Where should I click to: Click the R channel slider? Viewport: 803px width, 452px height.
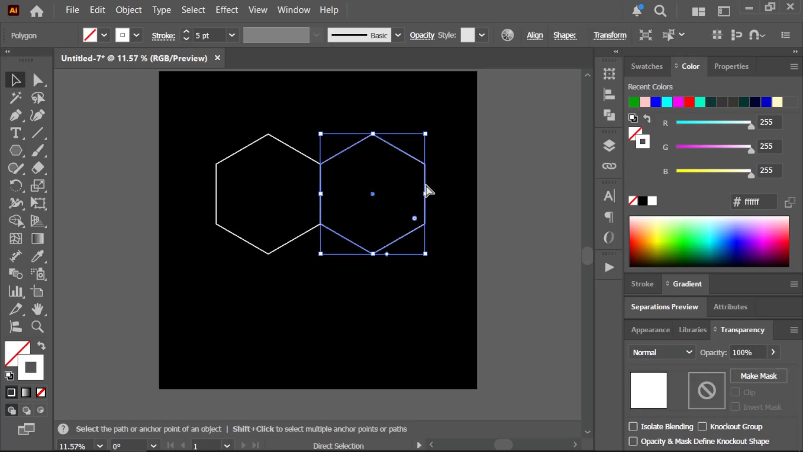(713, 123)
